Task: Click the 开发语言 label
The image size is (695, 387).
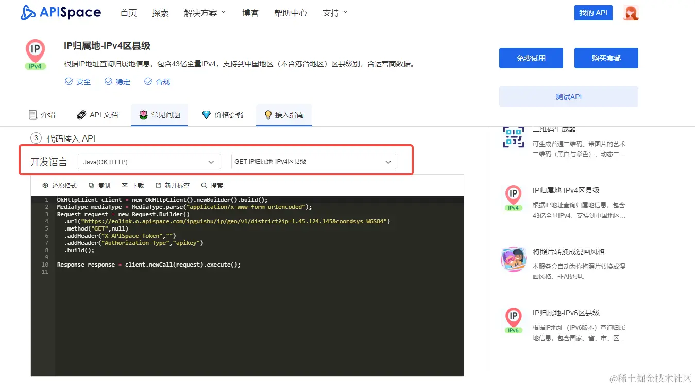Action: click(x=48, y=162)
